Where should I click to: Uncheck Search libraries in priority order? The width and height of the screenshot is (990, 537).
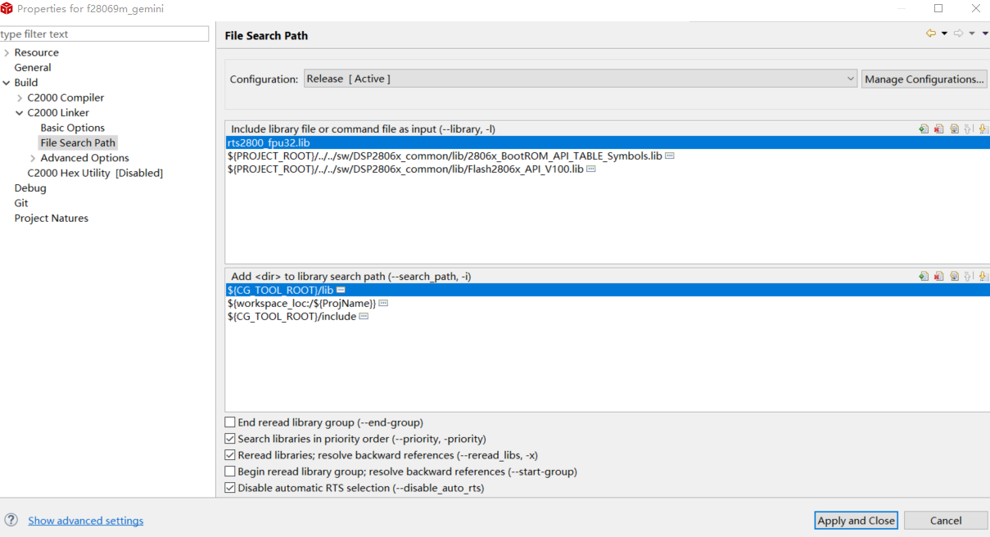[230, 439]
